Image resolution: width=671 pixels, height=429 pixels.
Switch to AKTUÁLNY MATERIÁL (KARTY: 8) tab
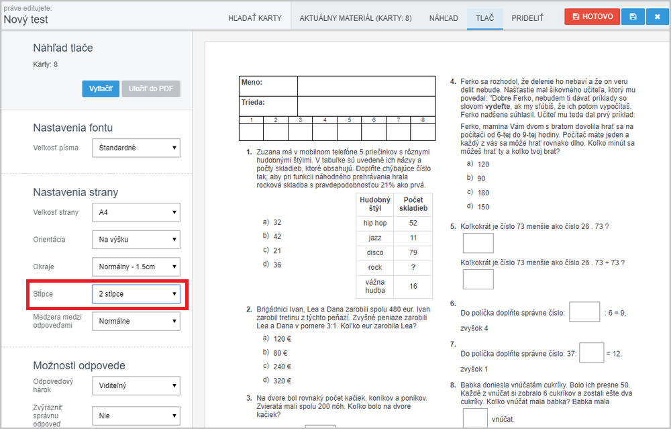[355, 18]
